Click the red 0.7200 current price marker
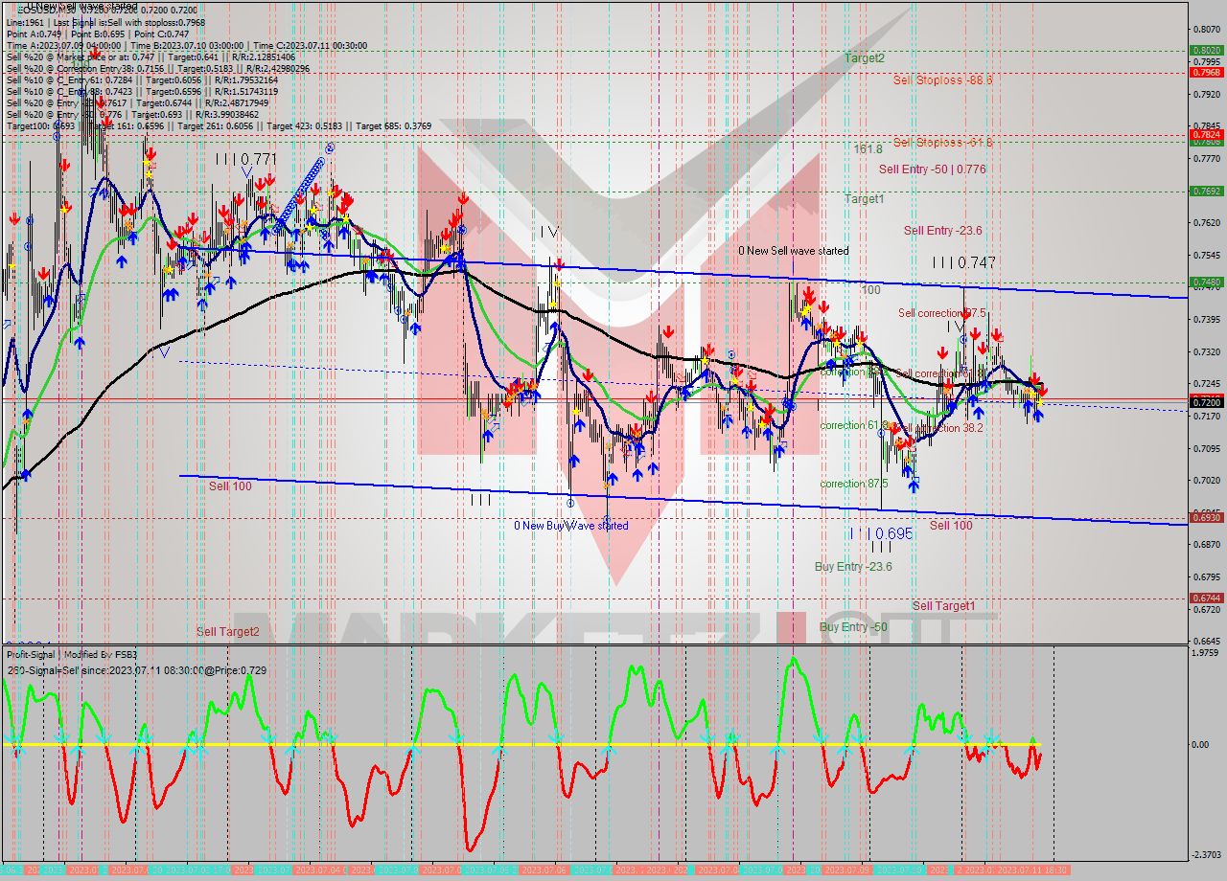The height and width of the screenshot is (881, 1227). click(x=1202, y=402)
